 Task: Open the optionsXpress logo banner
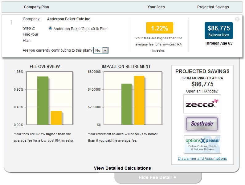pyautogui.click(x=202, y=144)
